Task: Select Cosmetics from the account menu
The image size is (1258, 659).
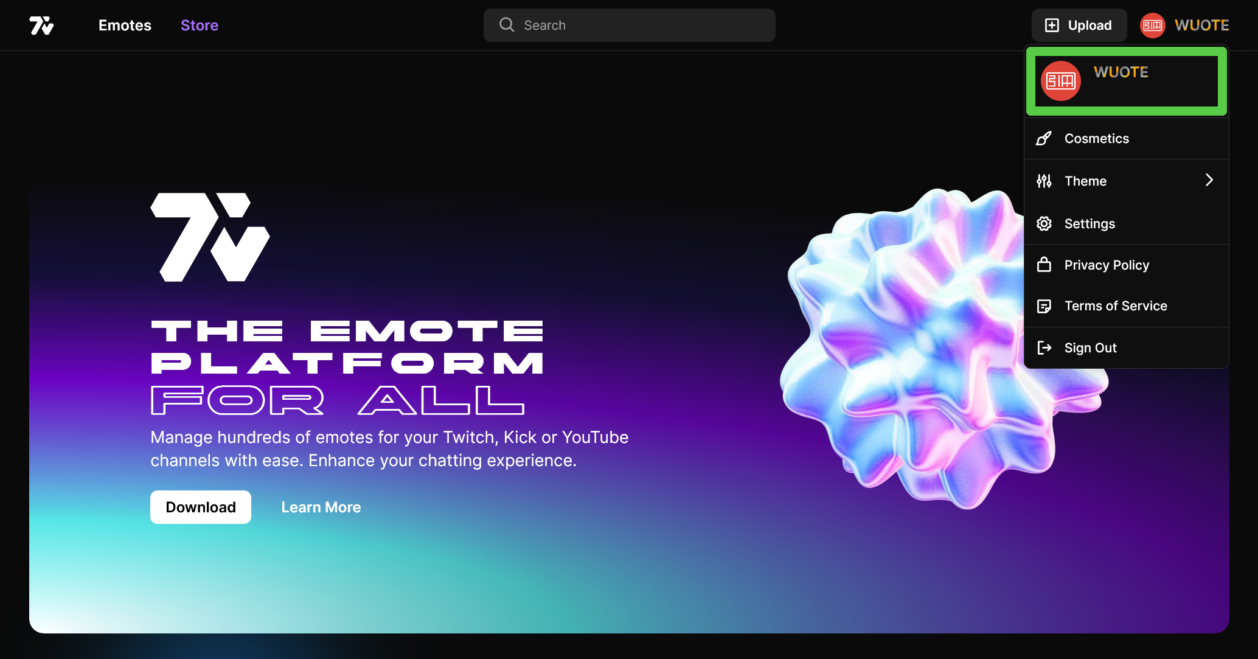Action: [x=1096, y=139]
